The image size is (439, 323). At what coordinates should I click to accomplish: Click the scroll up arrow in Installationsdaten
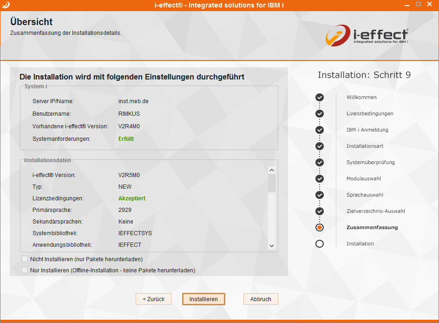pyautogui.click(x=272, y=170)
